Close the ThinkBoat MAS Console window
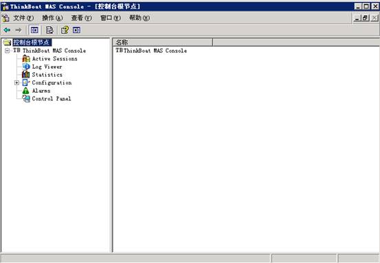The height and width of the screenshot is (263, 380). (x=375, y=6)
